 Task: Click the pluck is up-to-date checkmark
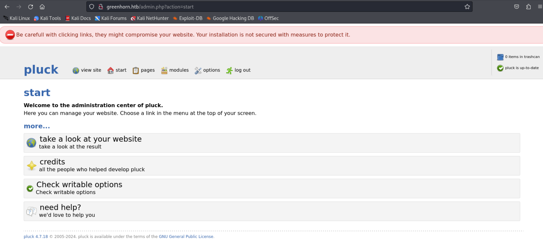[500, 68]
